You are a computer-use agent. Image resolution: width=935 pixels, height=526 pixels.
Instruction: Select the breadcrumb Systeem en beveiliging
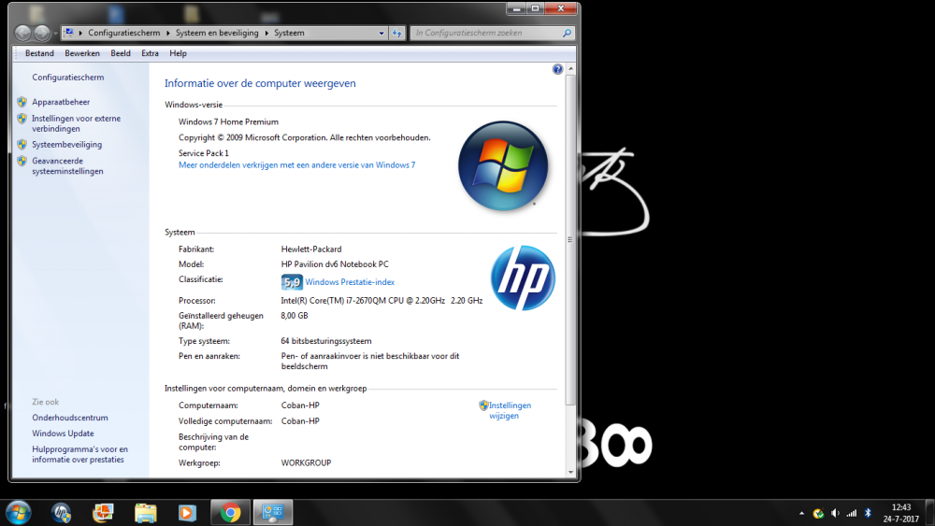tap(217, 33)
